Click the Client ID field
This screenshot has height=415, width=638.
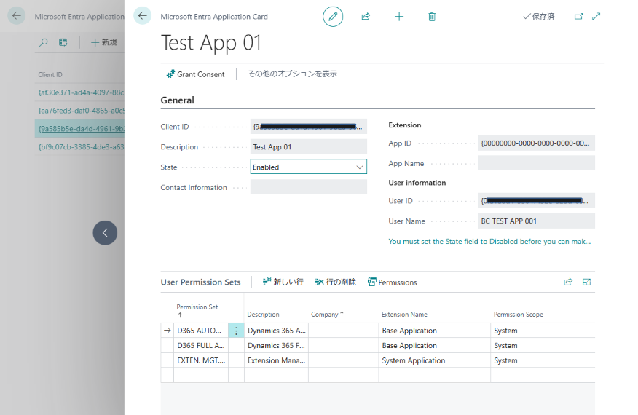click(x=308, y=127)
